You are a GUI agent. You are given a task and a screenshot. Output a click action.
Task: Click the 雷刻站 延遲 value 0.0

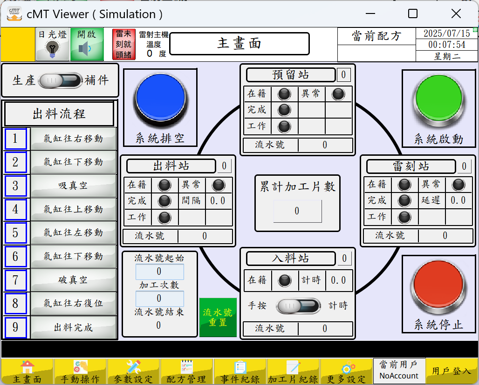[x=458, y=200]
